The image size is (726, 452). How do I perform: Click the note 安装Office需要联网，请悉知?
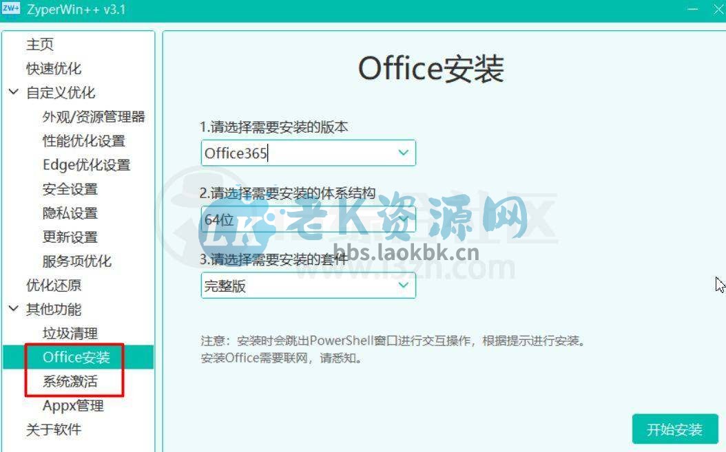click(x=281, y=358)
